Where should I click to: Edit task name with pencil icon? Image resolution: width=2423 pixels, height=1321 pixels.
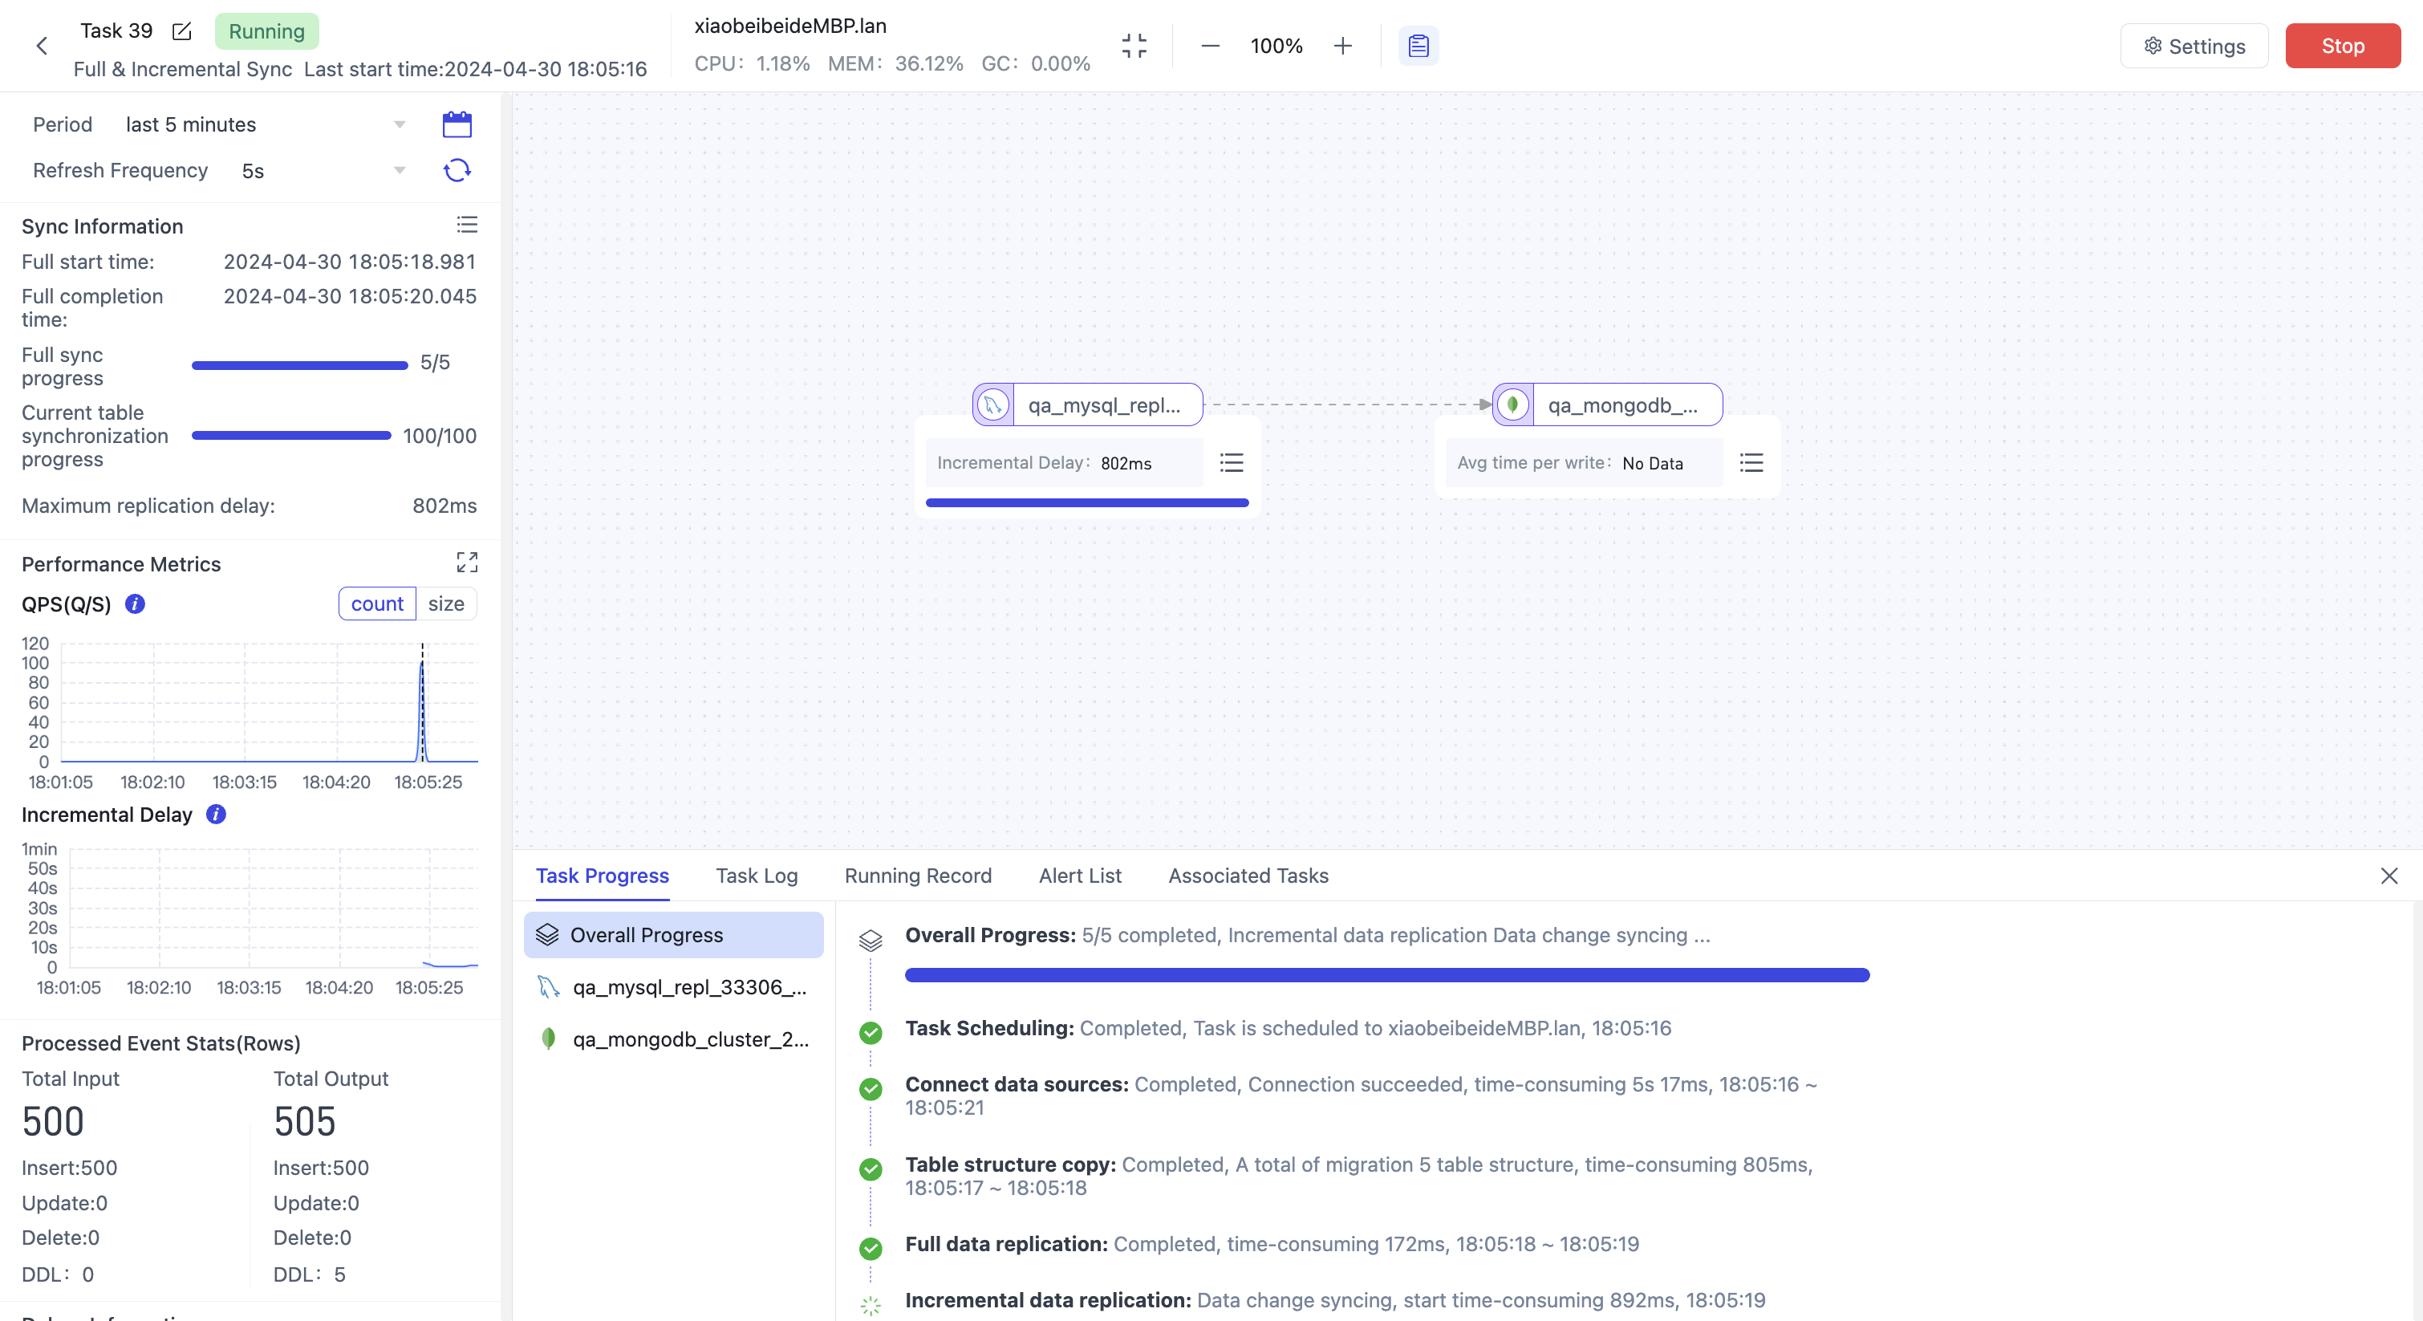point(181,32)
